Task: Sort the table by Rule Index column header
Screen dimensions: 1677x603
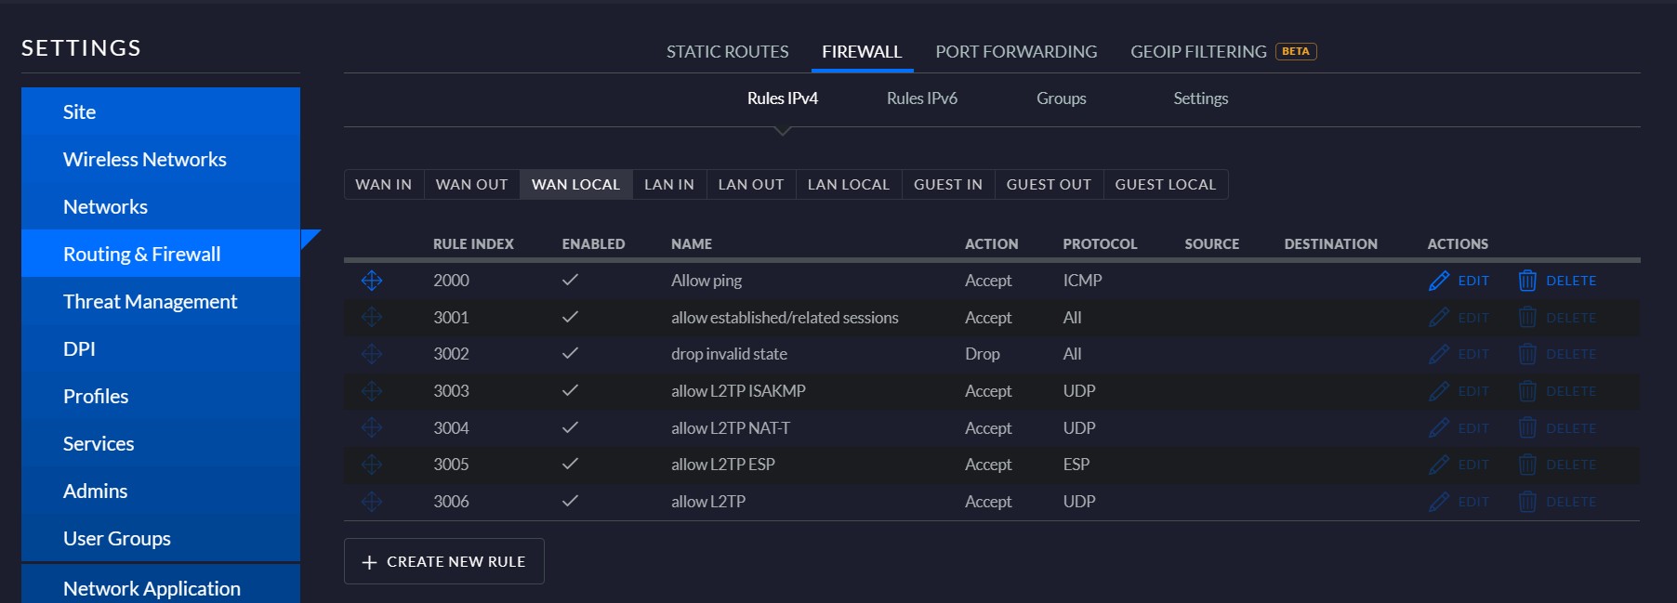Action: (473, 244)
